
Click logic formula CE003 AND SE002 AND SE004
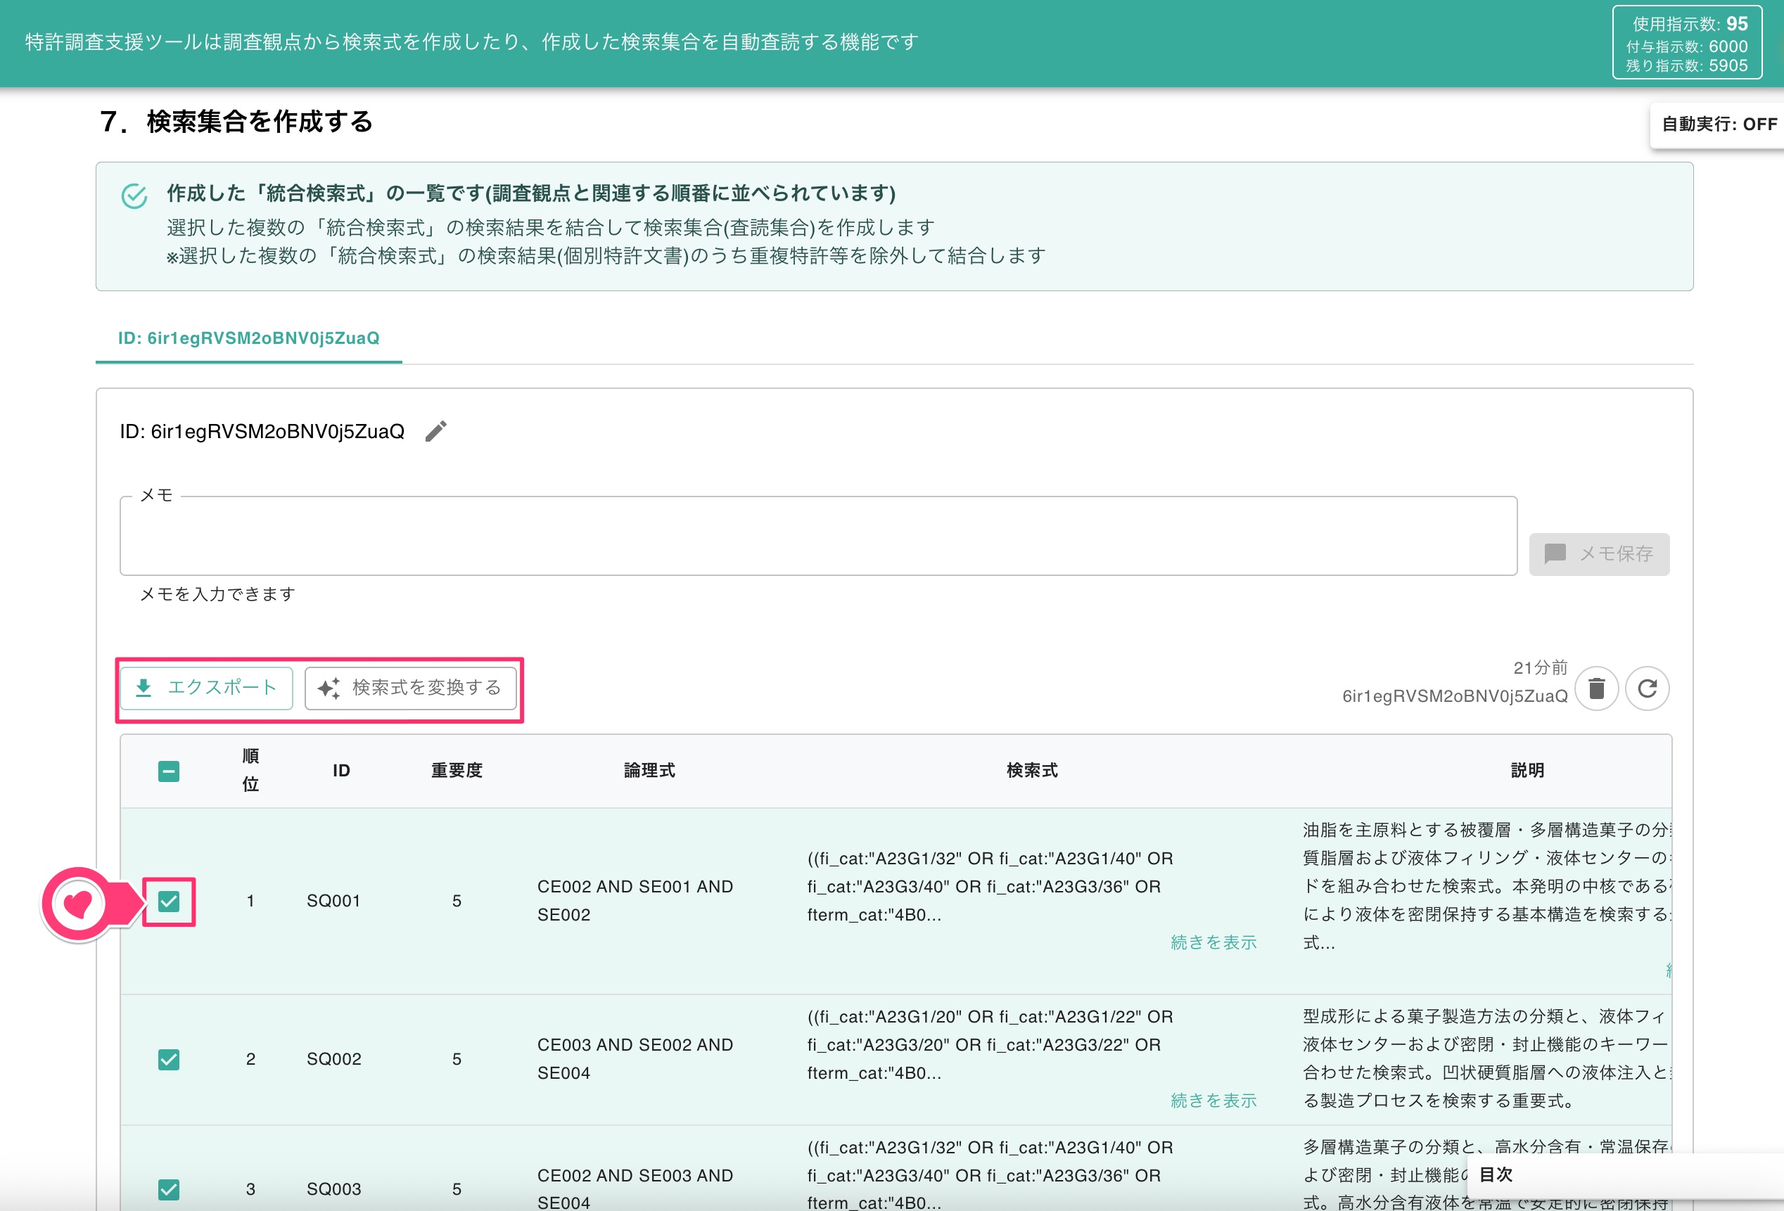tap(635, 1059)
